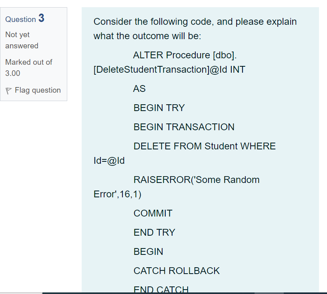The width and height of the screenshot is (327, 294).
Task: Click the AS keyword in the code
Action: (139, 89)
